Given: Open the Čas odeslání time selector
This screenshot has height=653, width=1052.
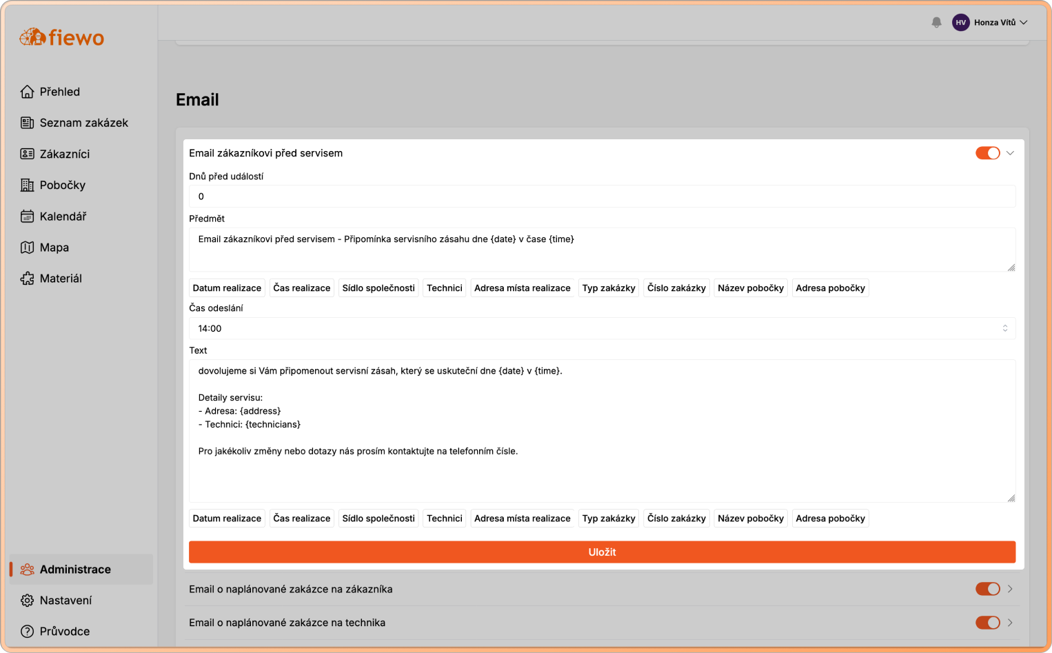Looking at the screenshot, I should [602, 328].
